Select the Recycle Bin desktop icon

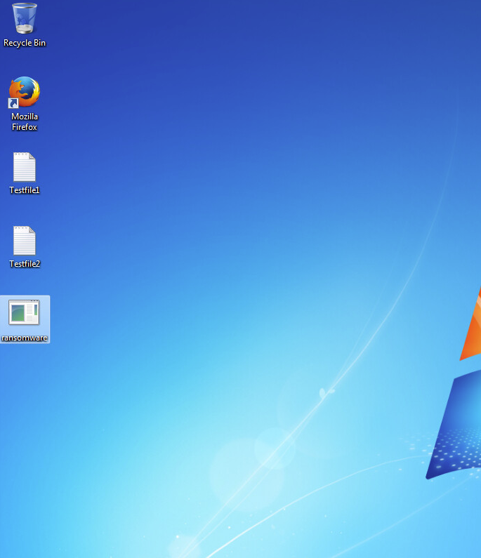click(x=25, y=25)
